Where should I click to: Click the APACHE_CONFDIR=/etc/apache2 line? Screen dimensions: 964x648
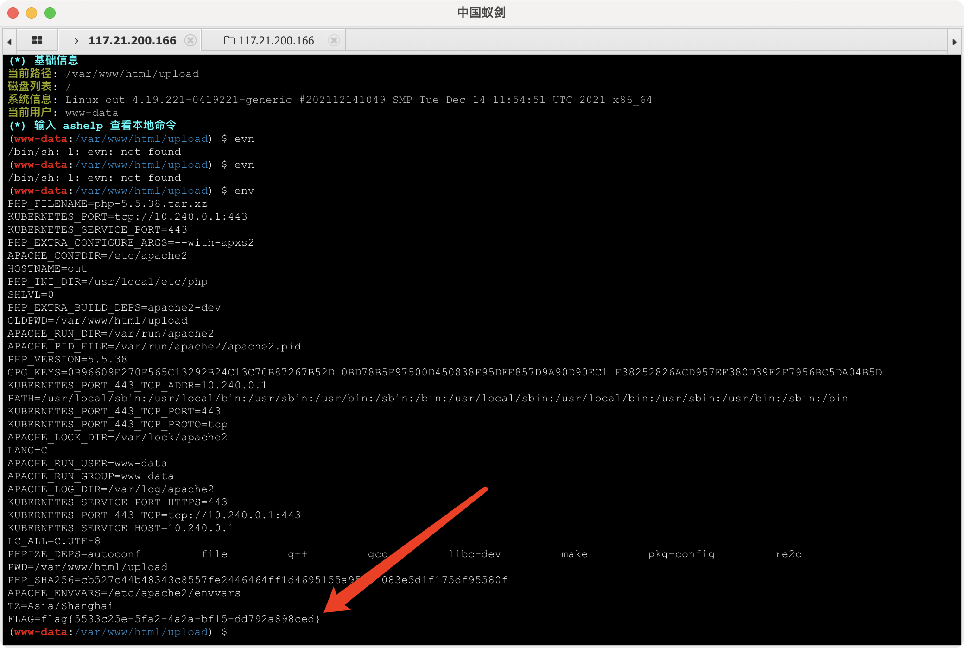(97, 255)
